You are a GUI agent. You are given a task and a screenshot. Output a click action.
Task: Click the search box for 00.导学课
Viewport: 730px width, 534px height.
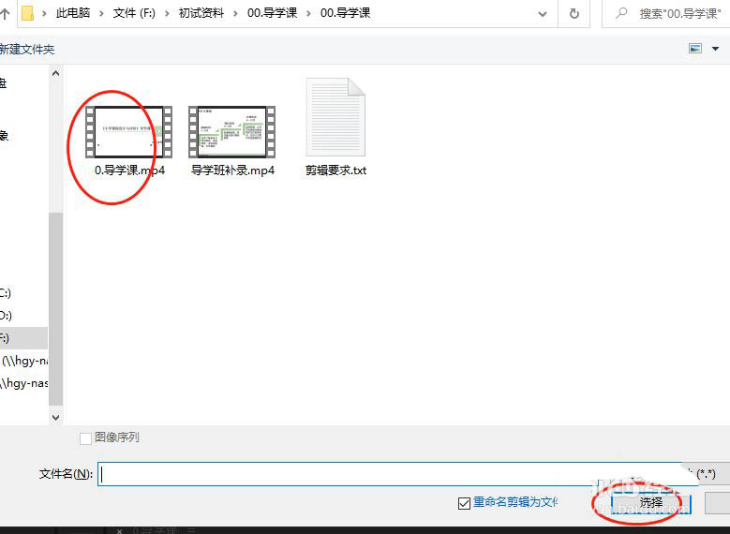click(667, 13)
